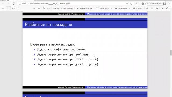Open search in PDF document
The height and width of the screenshot is (97, 172).
pos(19,8)
